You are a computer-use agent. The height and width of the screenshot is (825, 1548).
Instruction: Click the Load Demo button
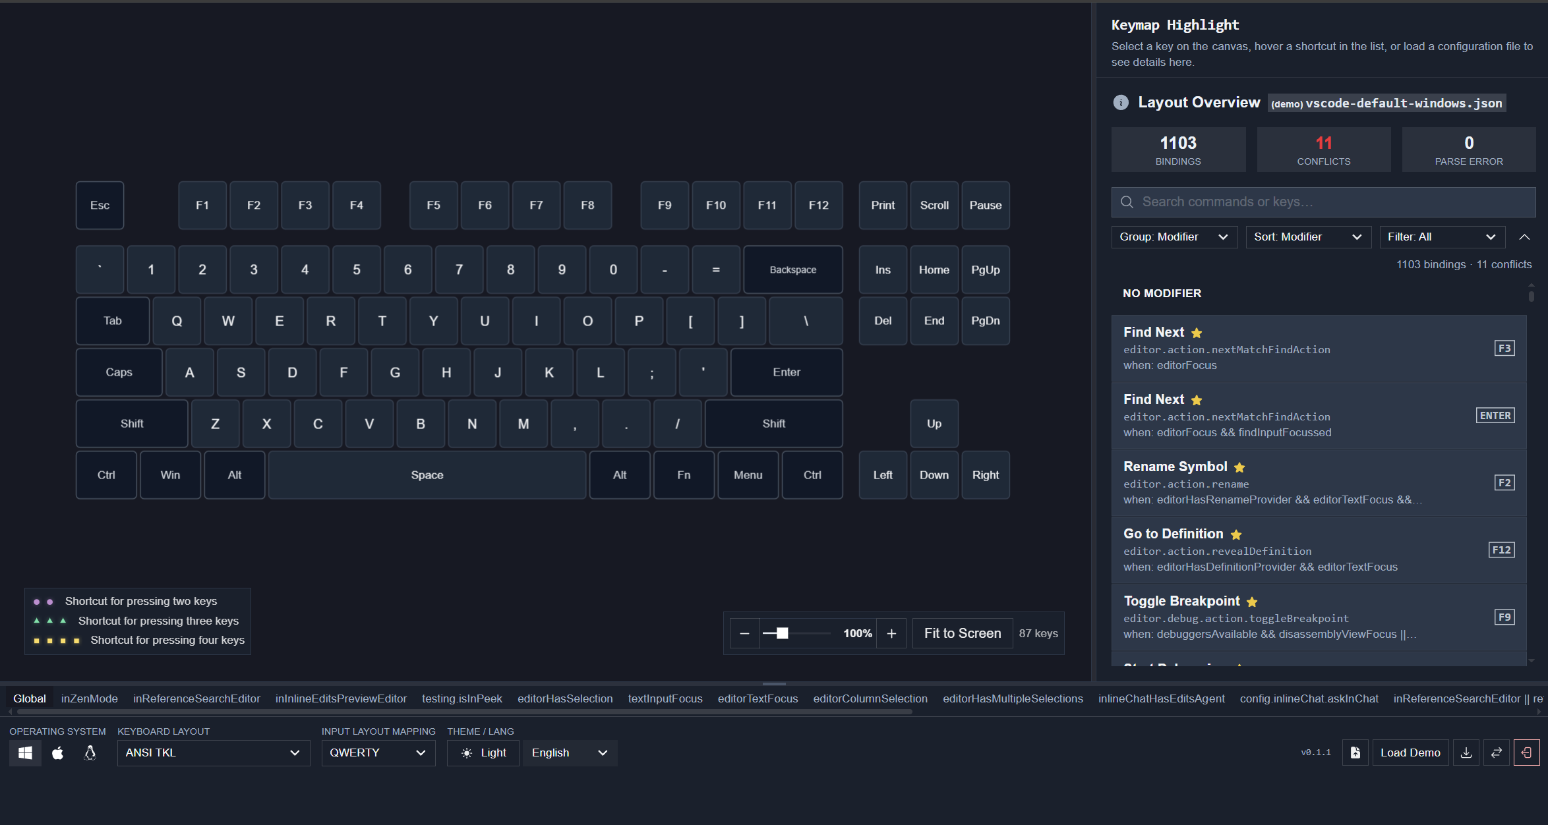(x=1410, y=753)
